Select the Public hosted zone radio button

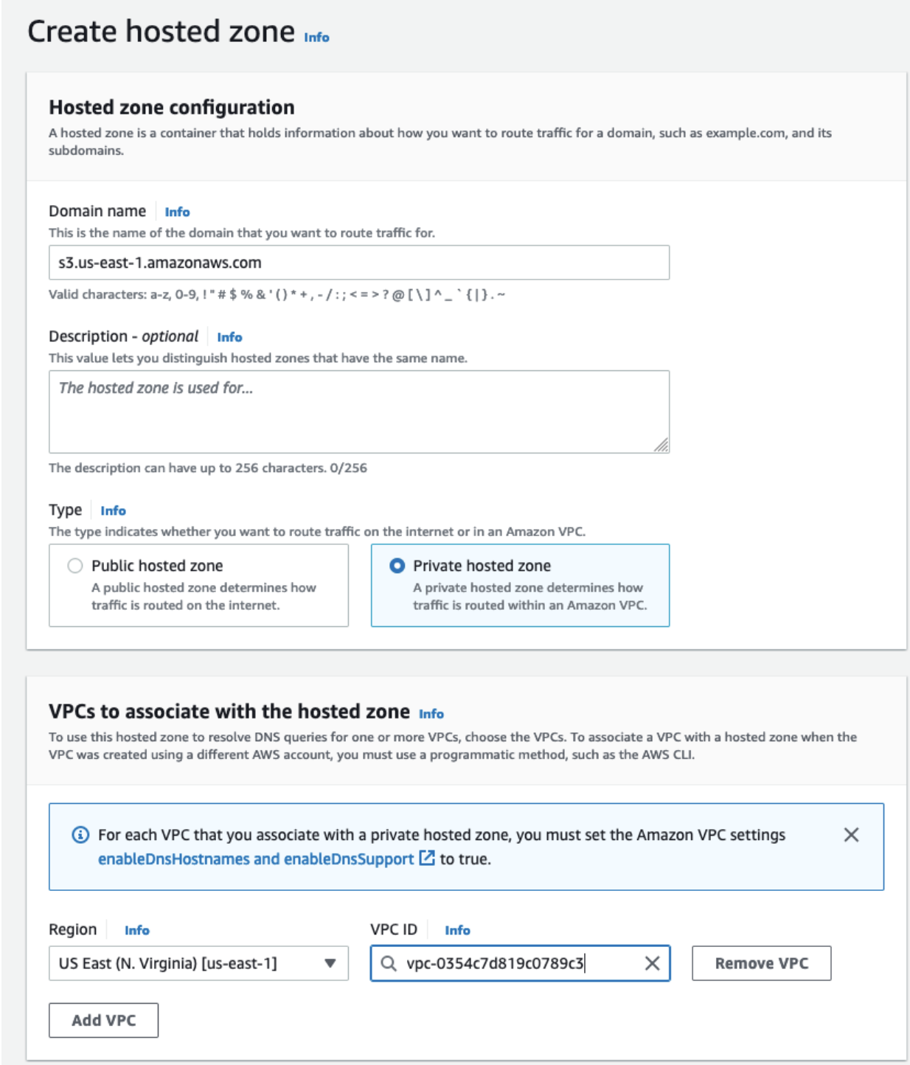click(75, 566)
